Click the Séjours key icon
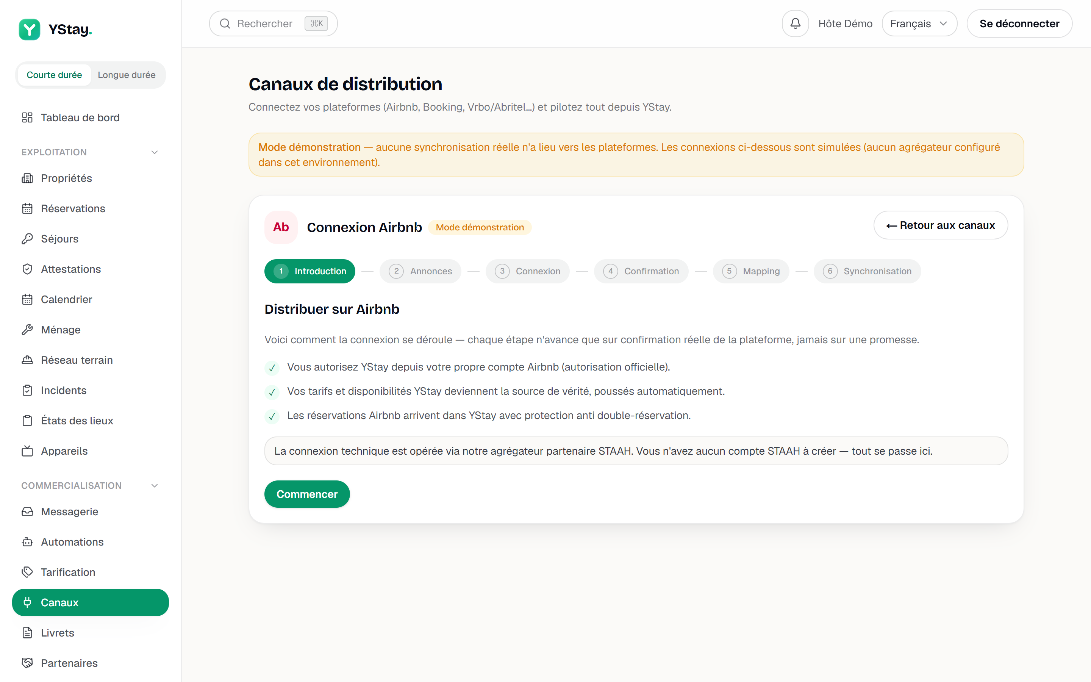The height and width of the screenshot is (682, 1091). (x=27, y=239)
